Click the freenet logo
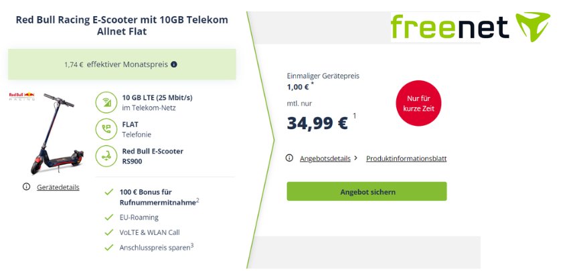The height and width of the screenshot is (271, 569). click(x=470, y=27)
